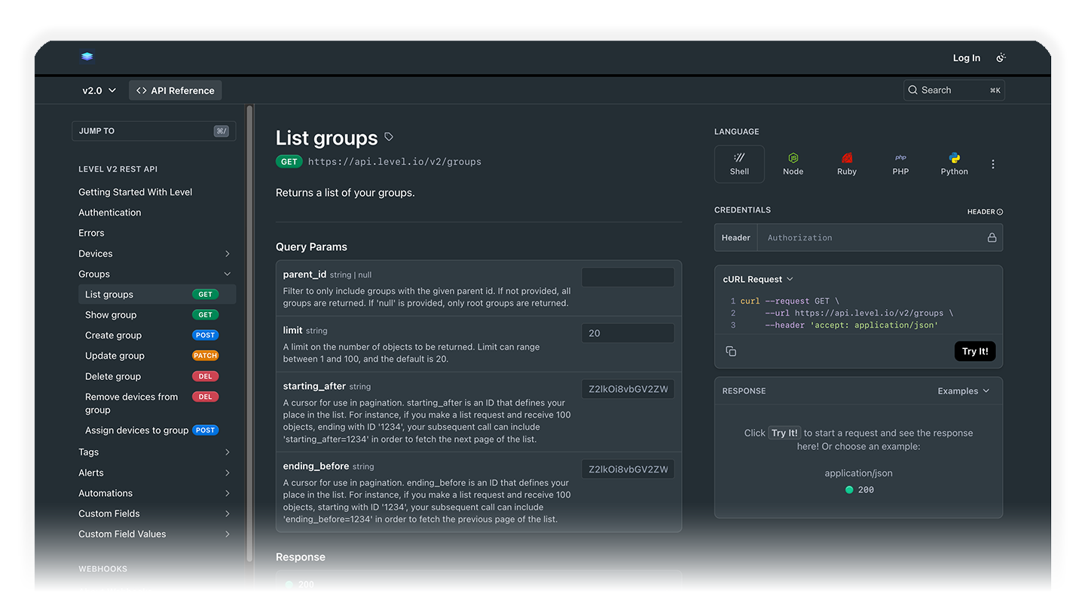
Task: Expand the Custom Fields section chevron
Action: [x=228, y=513]
